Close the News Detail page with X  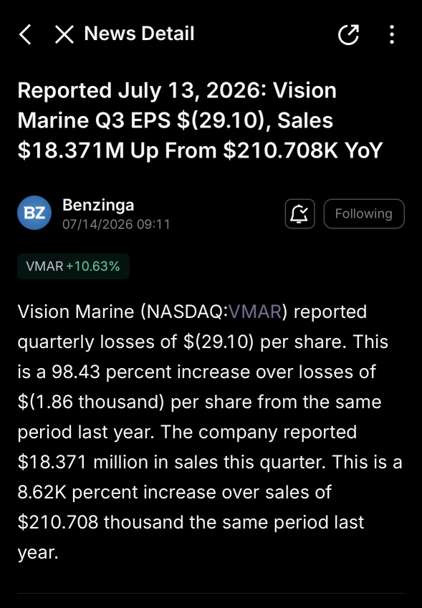(64, 34)
